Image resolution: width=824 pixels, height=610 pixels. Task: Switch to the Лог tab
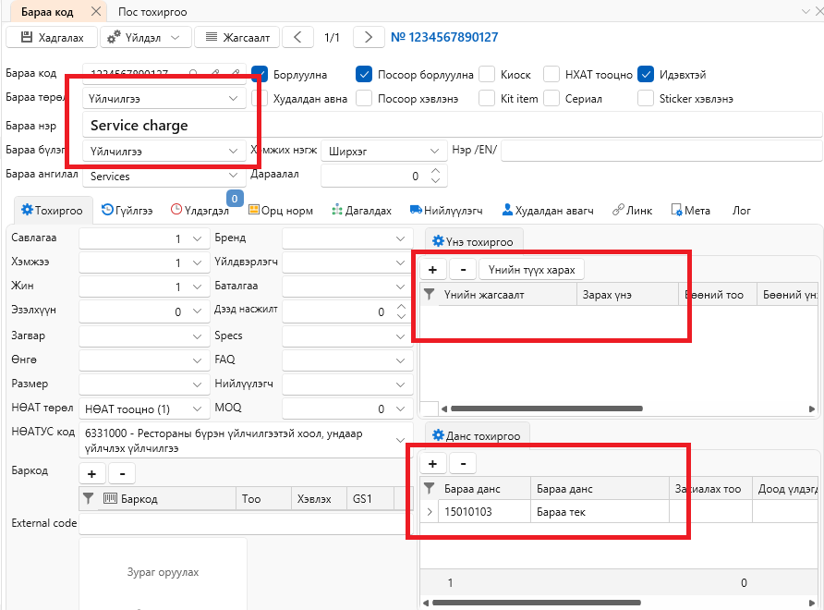point(741,211)
